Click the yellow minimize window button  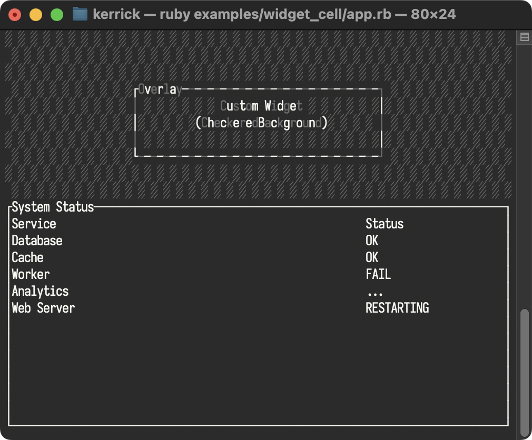[x=36, y=15]
